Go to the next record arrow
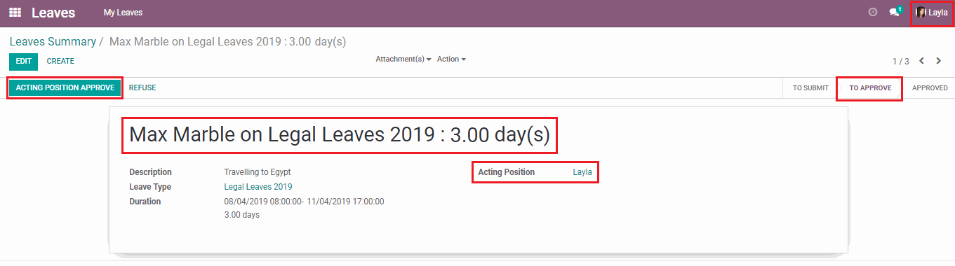 coord(939,61)
